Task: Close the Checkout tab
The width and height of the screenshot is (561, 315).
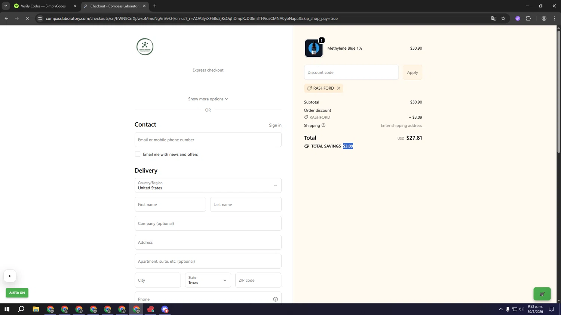Action: 144,6
